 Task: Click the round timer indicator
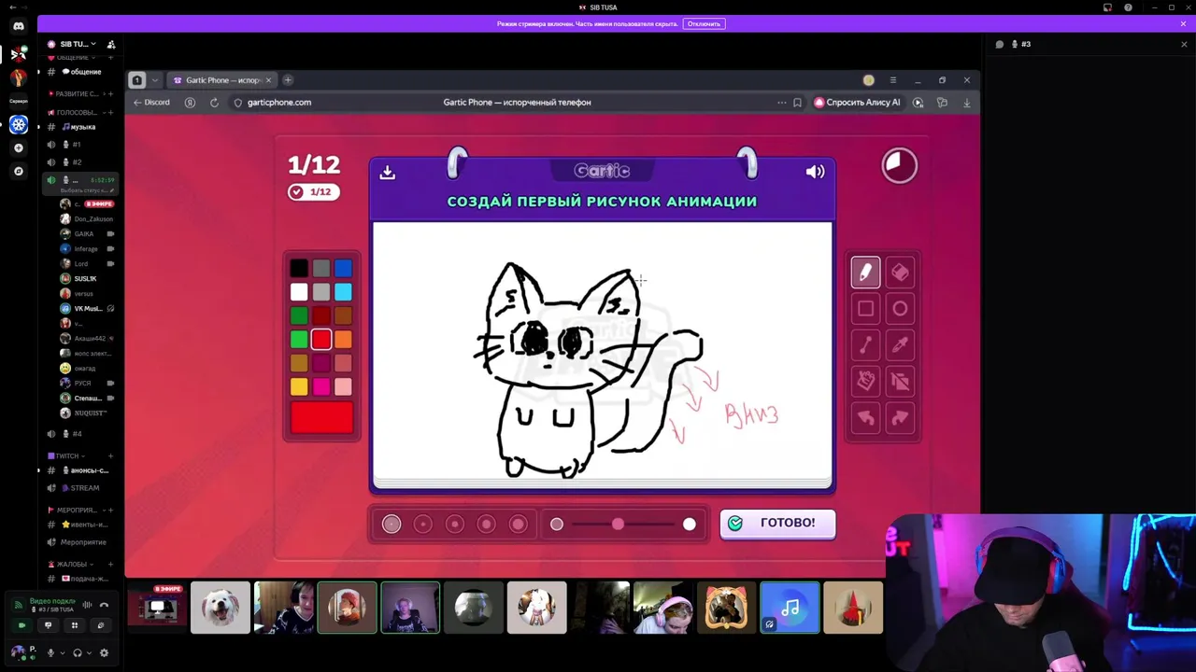(x=900, y=165)
